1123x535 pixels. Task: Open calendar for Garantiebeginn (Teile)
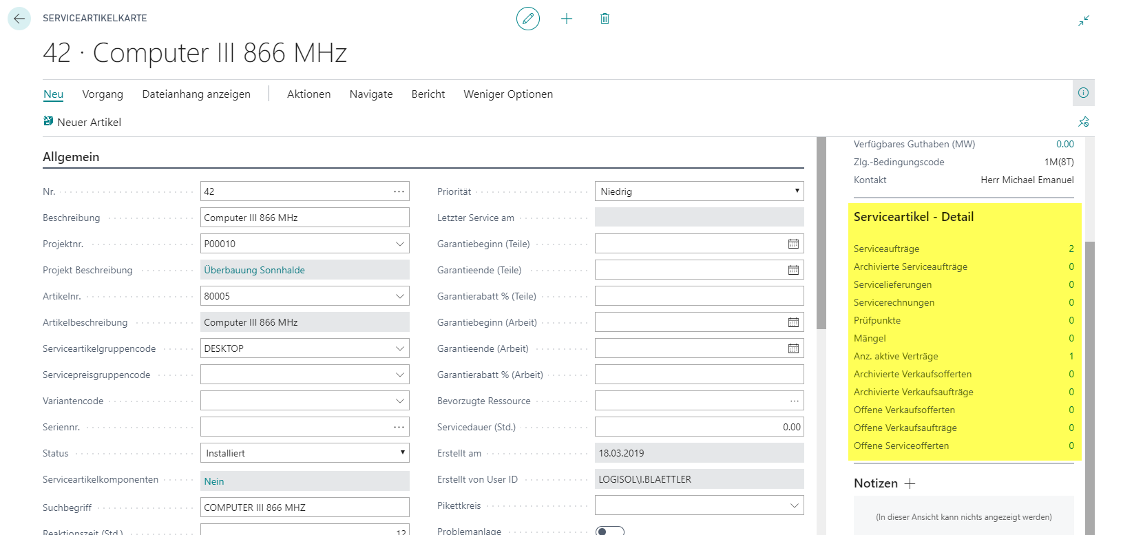coord(793,244)
